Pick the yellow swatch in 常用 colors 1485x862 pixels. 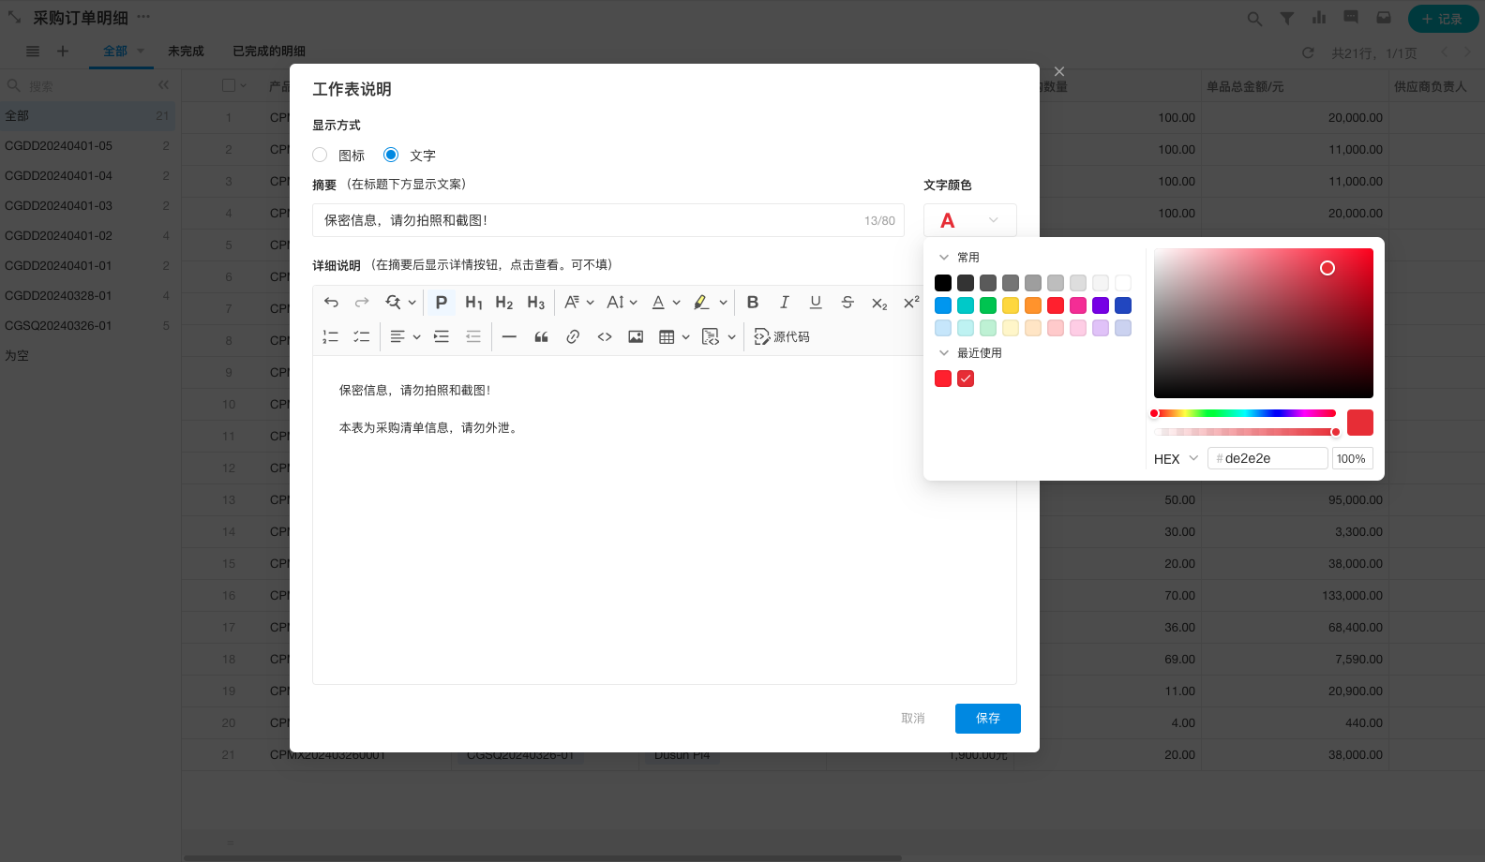(x=1011, y=305)
